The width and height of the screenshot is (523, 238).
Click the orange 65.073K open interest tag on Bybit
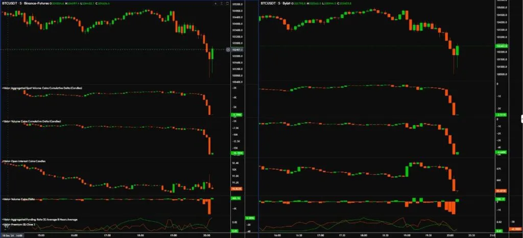click(x=502, y=191)
